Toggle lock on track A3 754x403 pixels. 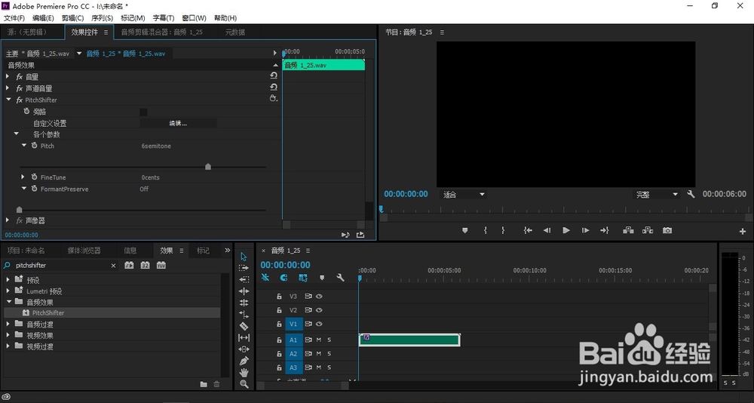[x=279, y=368]
